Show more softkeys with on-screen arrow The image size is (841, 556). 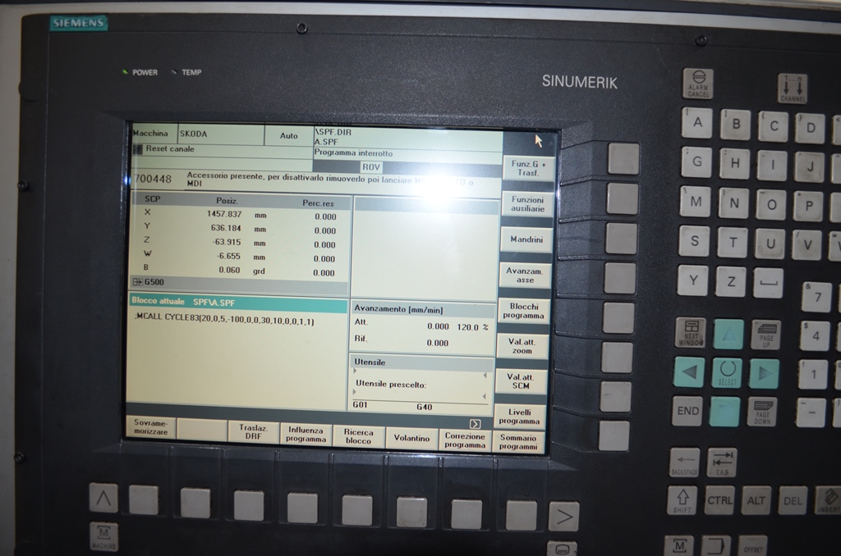click(476, 424)
